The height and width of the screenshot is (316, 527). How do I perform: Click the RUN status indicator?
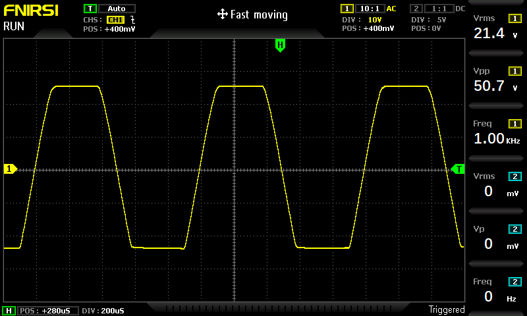(x=14, y=26)
